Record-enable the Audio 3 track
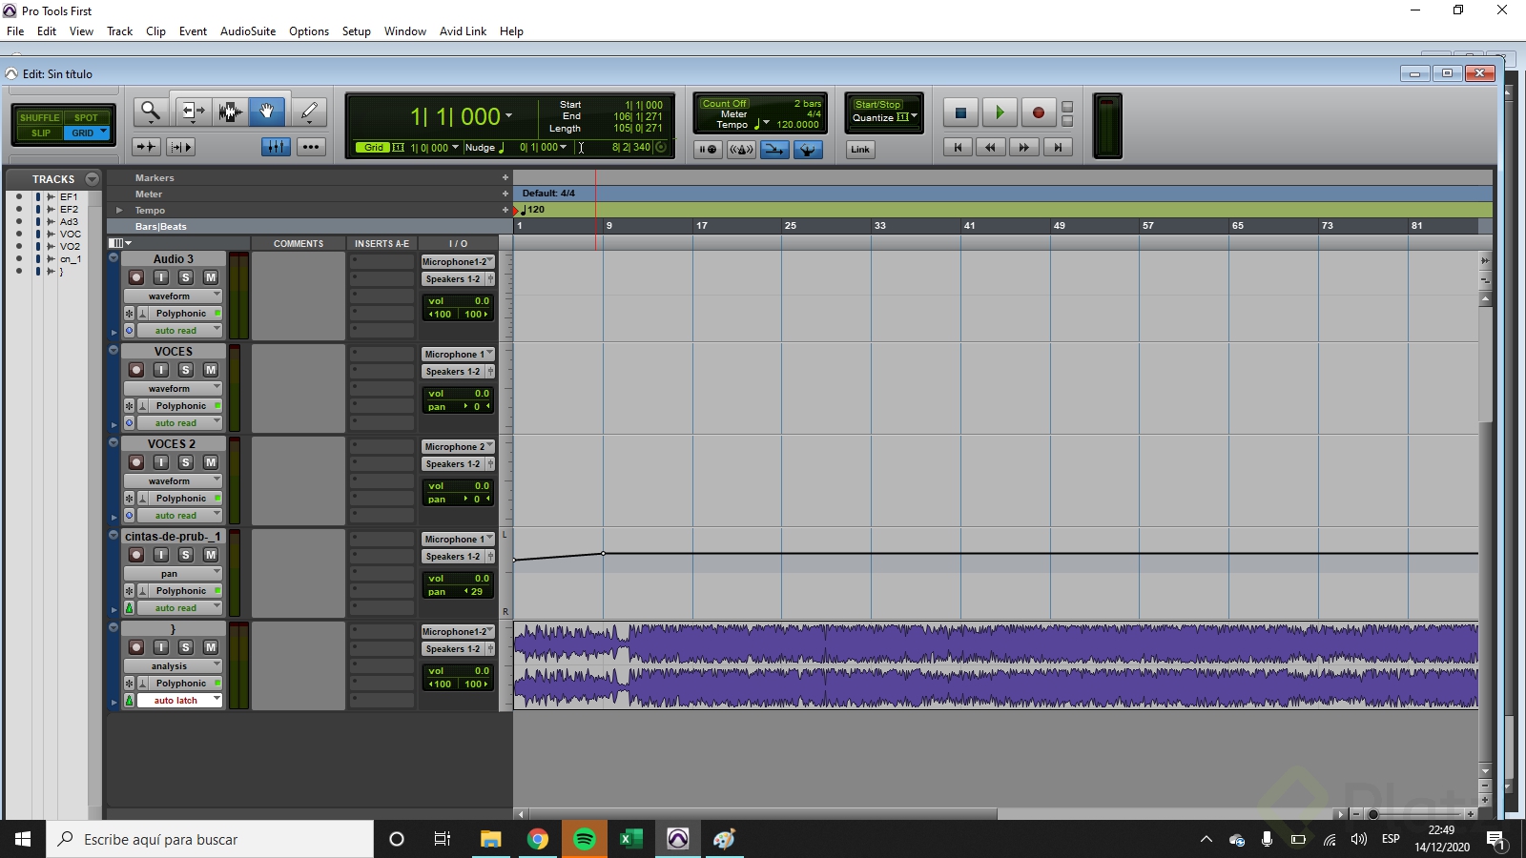 pyautogui.click(x=136, y=277)
